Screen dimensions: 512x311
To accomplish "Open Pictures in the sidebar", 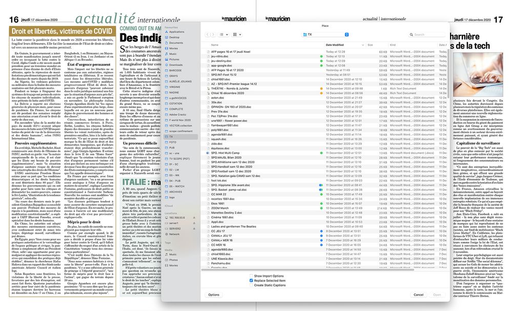I will tap(174, 60).
